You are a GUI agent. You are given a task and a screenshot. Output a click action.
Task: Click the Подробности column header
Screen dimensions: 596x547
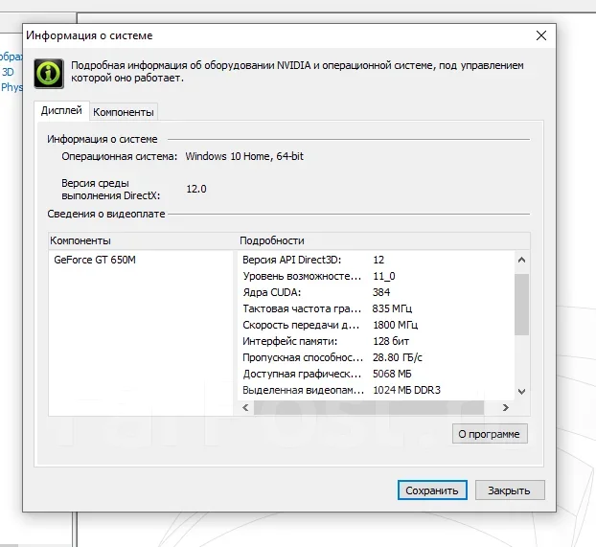pos(384,240)
